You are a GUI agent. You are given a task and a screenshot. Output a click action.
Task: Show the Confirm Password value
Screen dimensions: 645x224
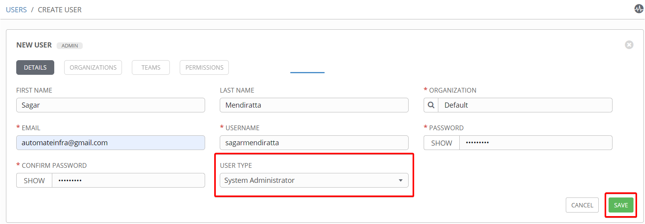pyautogui.click(x=34, y=180)
